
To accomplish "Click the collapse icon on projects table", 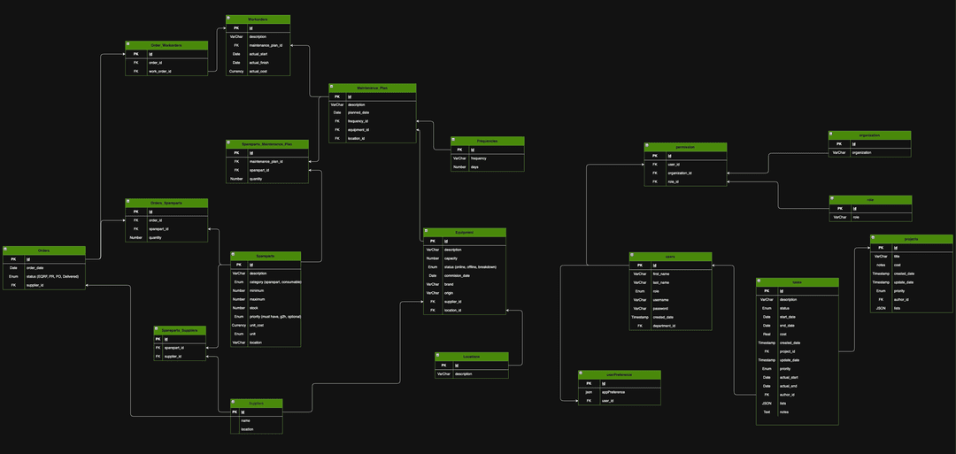I will pos(873,237).
